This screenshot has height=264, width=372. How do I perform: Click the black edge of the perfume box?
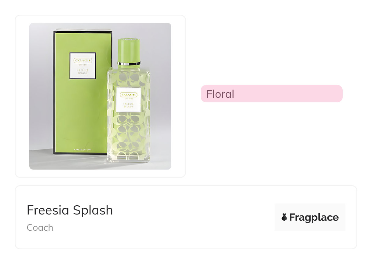tap(54, 92)
